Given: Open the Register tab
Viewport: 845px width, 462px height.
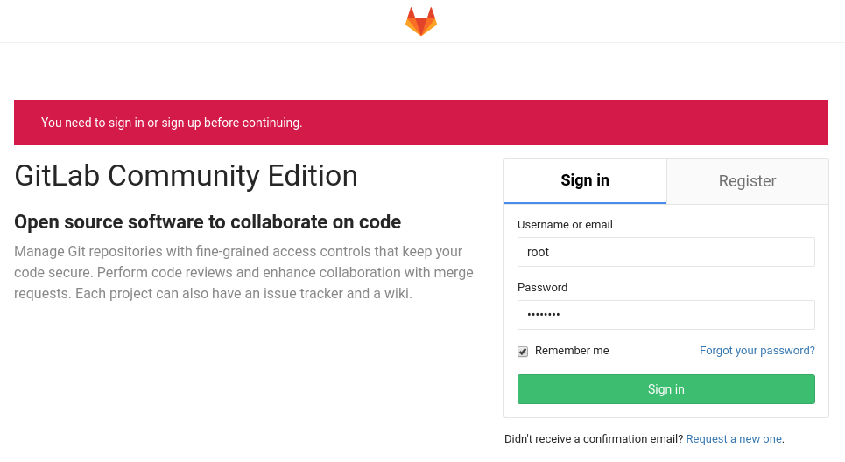Looking at the screenshot, I should point(747,181).
